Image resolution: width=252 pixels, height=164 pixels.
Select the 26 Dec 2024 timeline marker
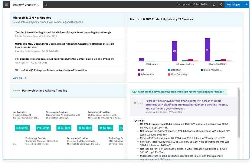coord(22,128)
